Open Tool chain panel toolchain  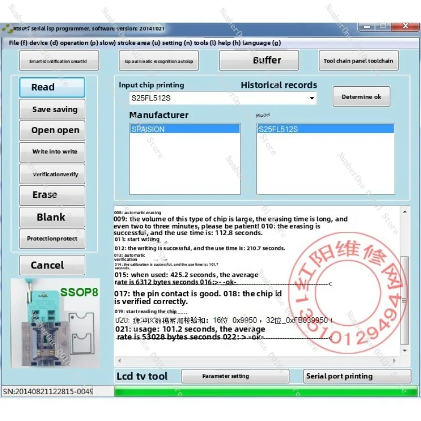[x=359, y=61]
